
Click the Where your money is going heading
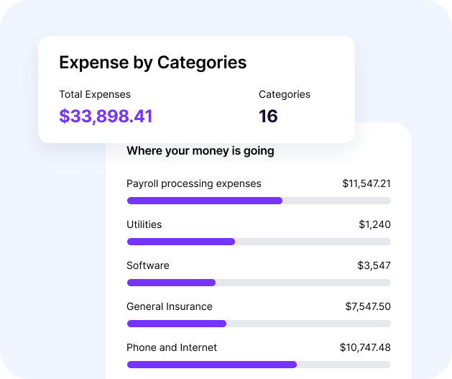click(200, 151)
